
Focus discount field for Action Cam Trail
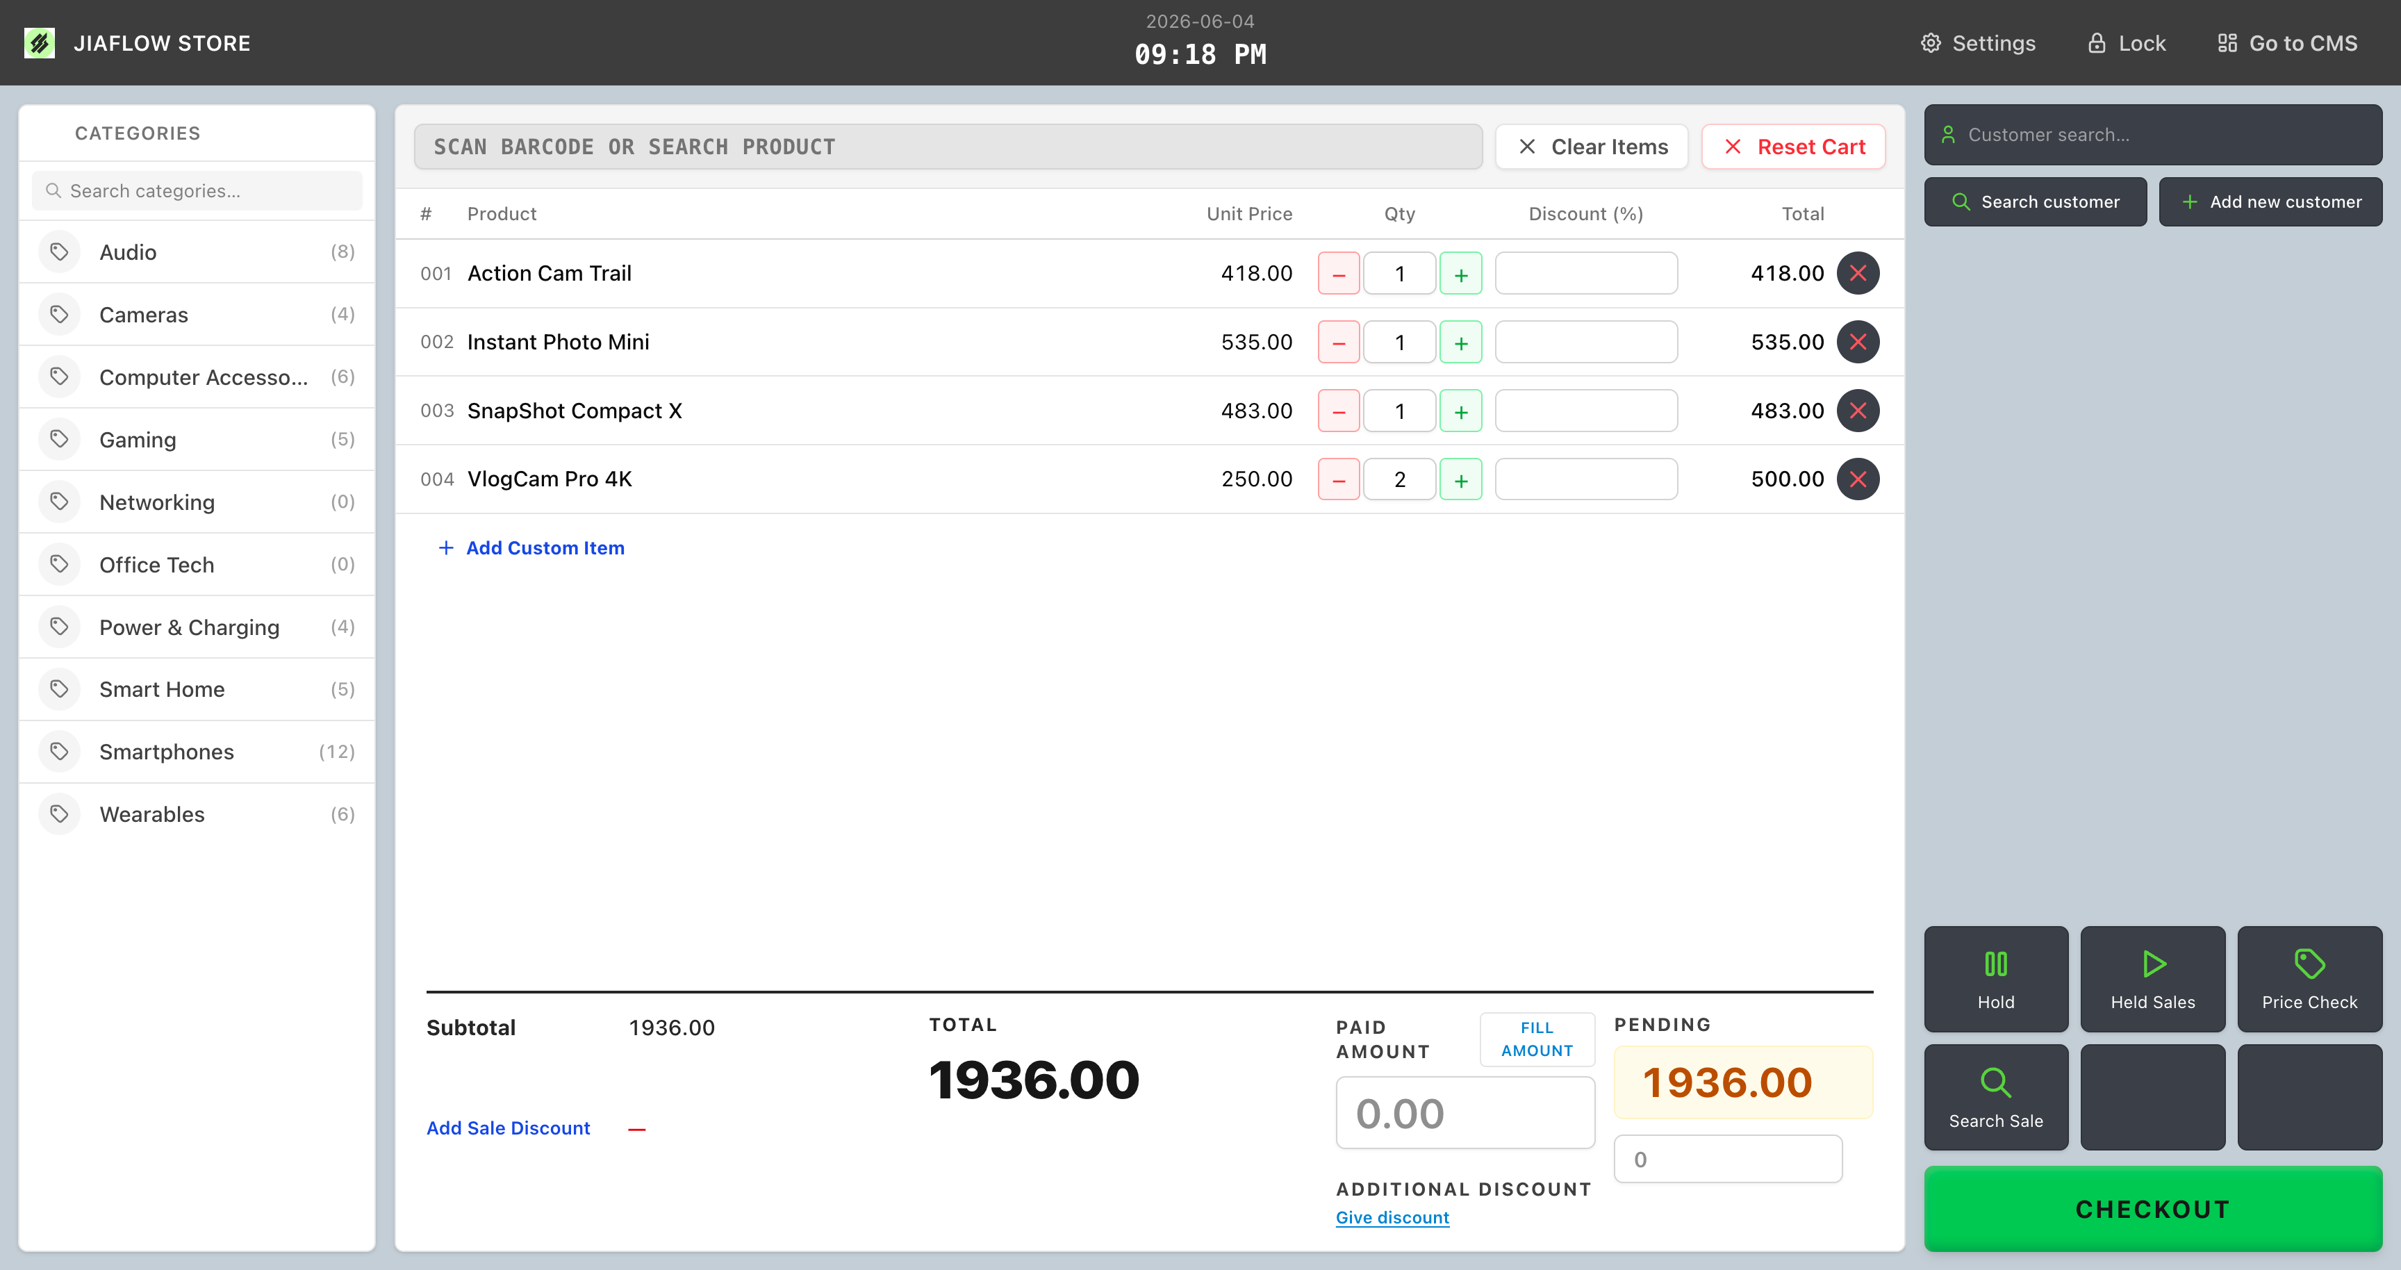point(1585,273)
